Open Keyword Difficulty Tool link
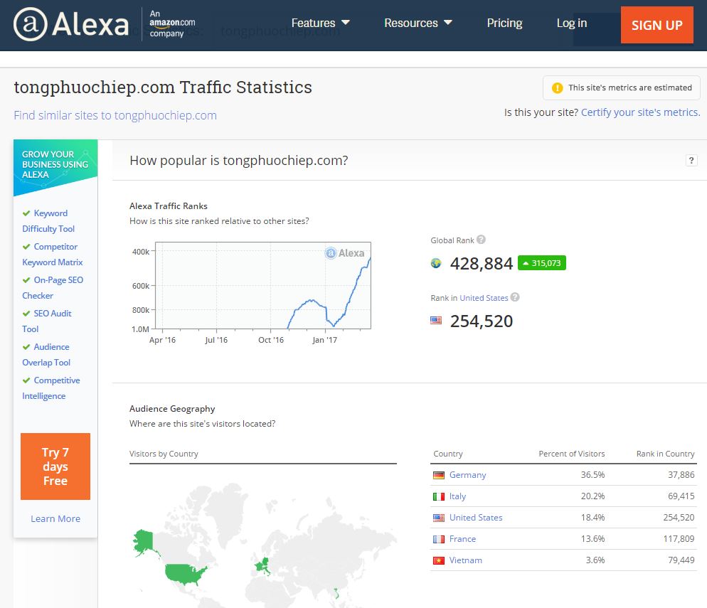The height and width of the screenshot is (608, 707). (x=48, y=221)
